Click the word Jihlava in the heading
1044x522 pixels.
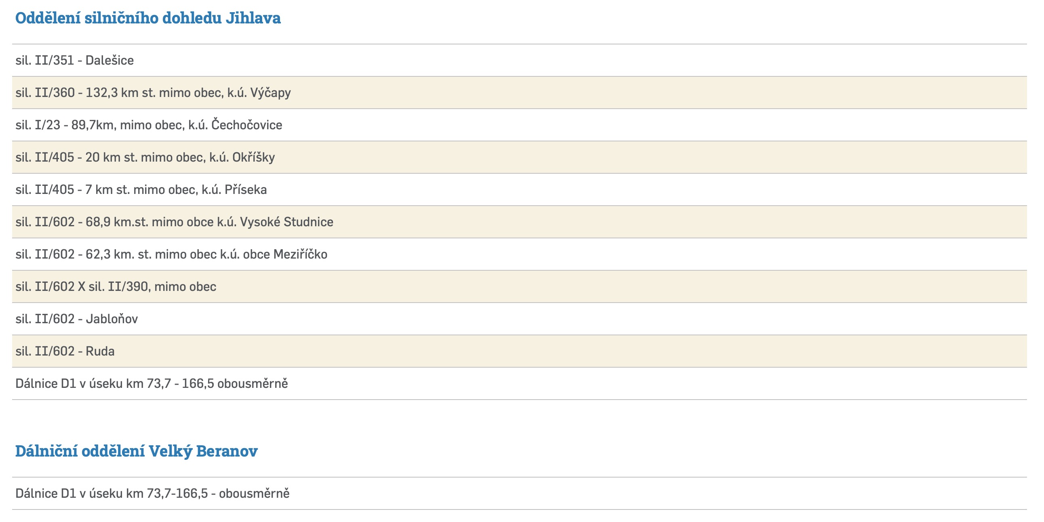[x=253, y=18]
